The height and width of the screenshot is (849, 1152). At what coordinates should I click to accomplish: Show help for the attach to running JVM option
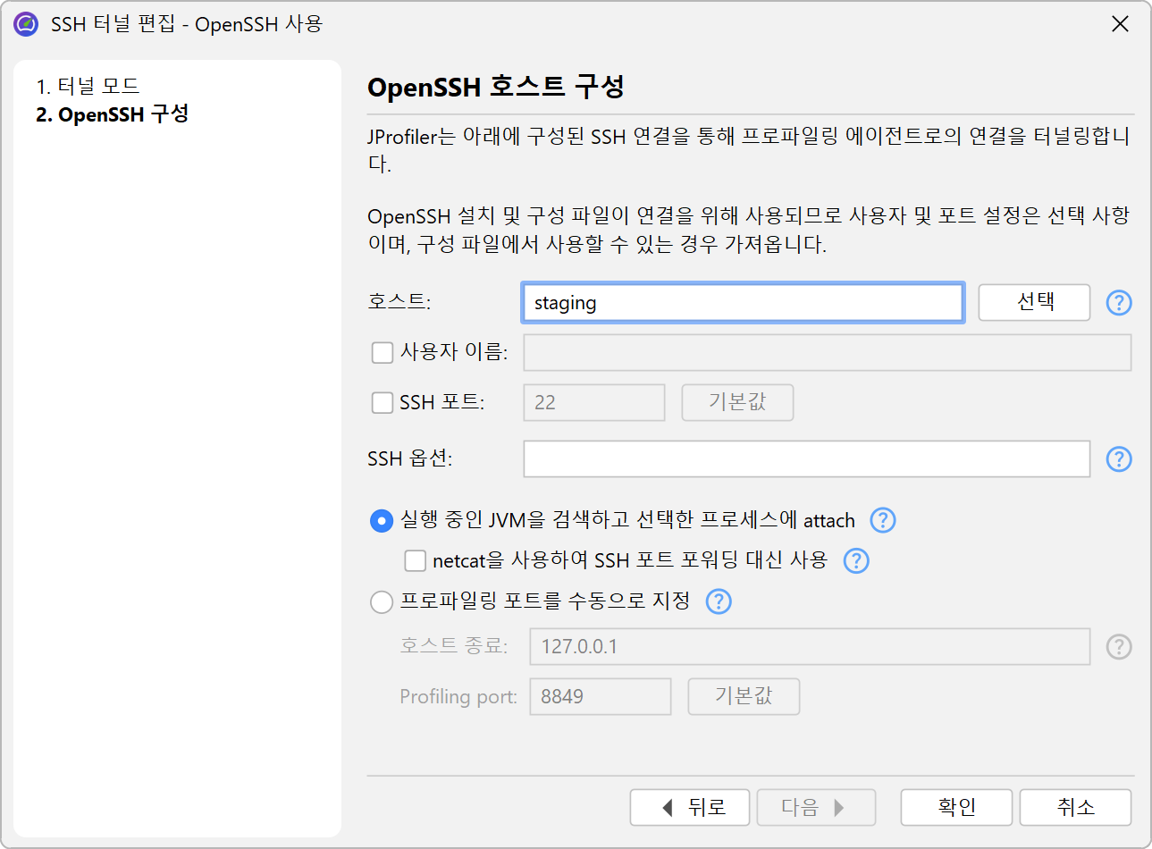(883, 520)
